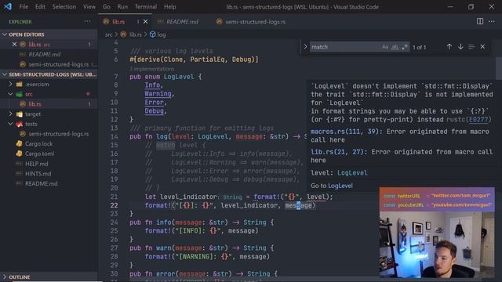The width and height of the screenshot is (502, 282).
Task: Click the VS Code logo icon
Action: coord(8,6)
